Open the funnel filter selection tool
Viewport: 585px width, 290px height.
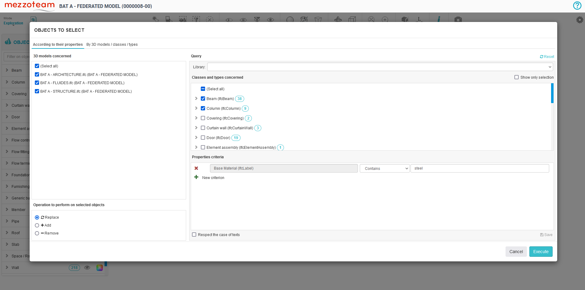[x=196, y=19]
